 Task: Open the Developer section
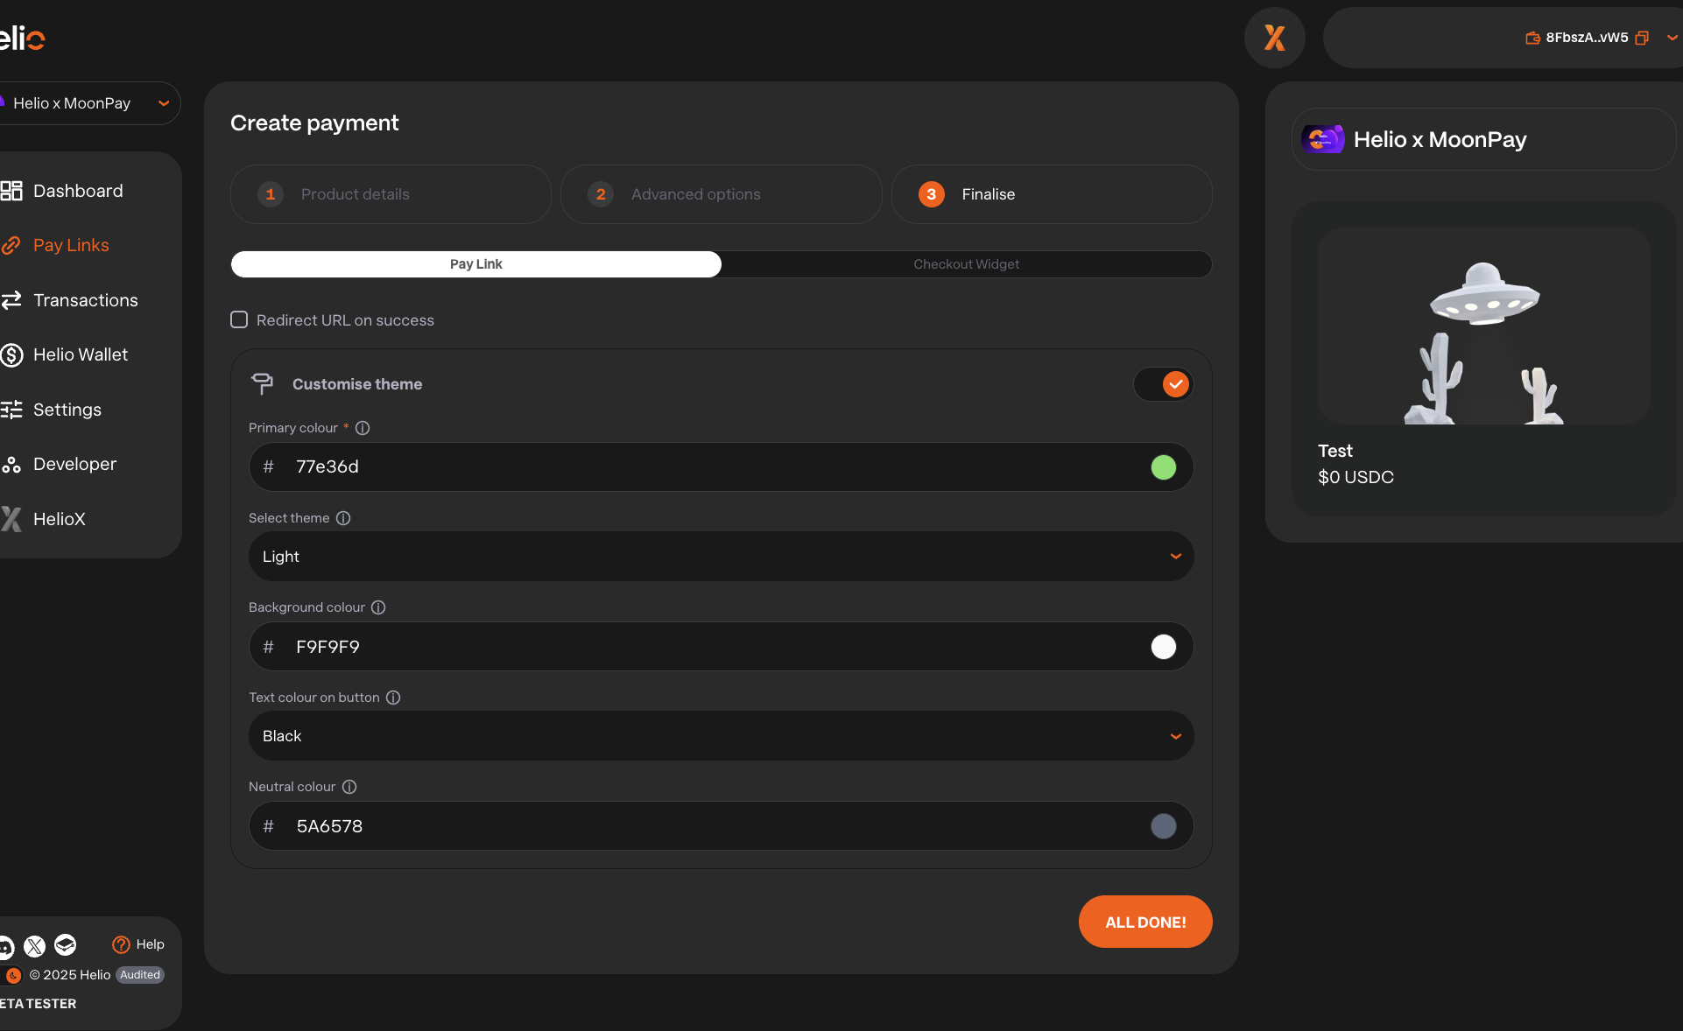[74, 464]
